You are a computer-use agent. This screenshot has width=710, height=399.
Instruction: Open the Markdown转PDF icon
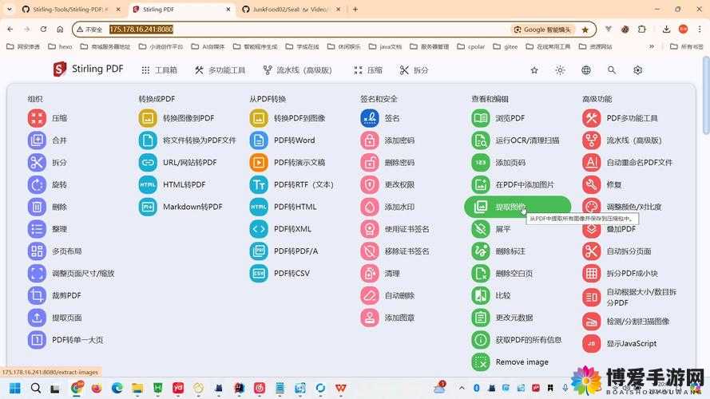coord(148,207)
